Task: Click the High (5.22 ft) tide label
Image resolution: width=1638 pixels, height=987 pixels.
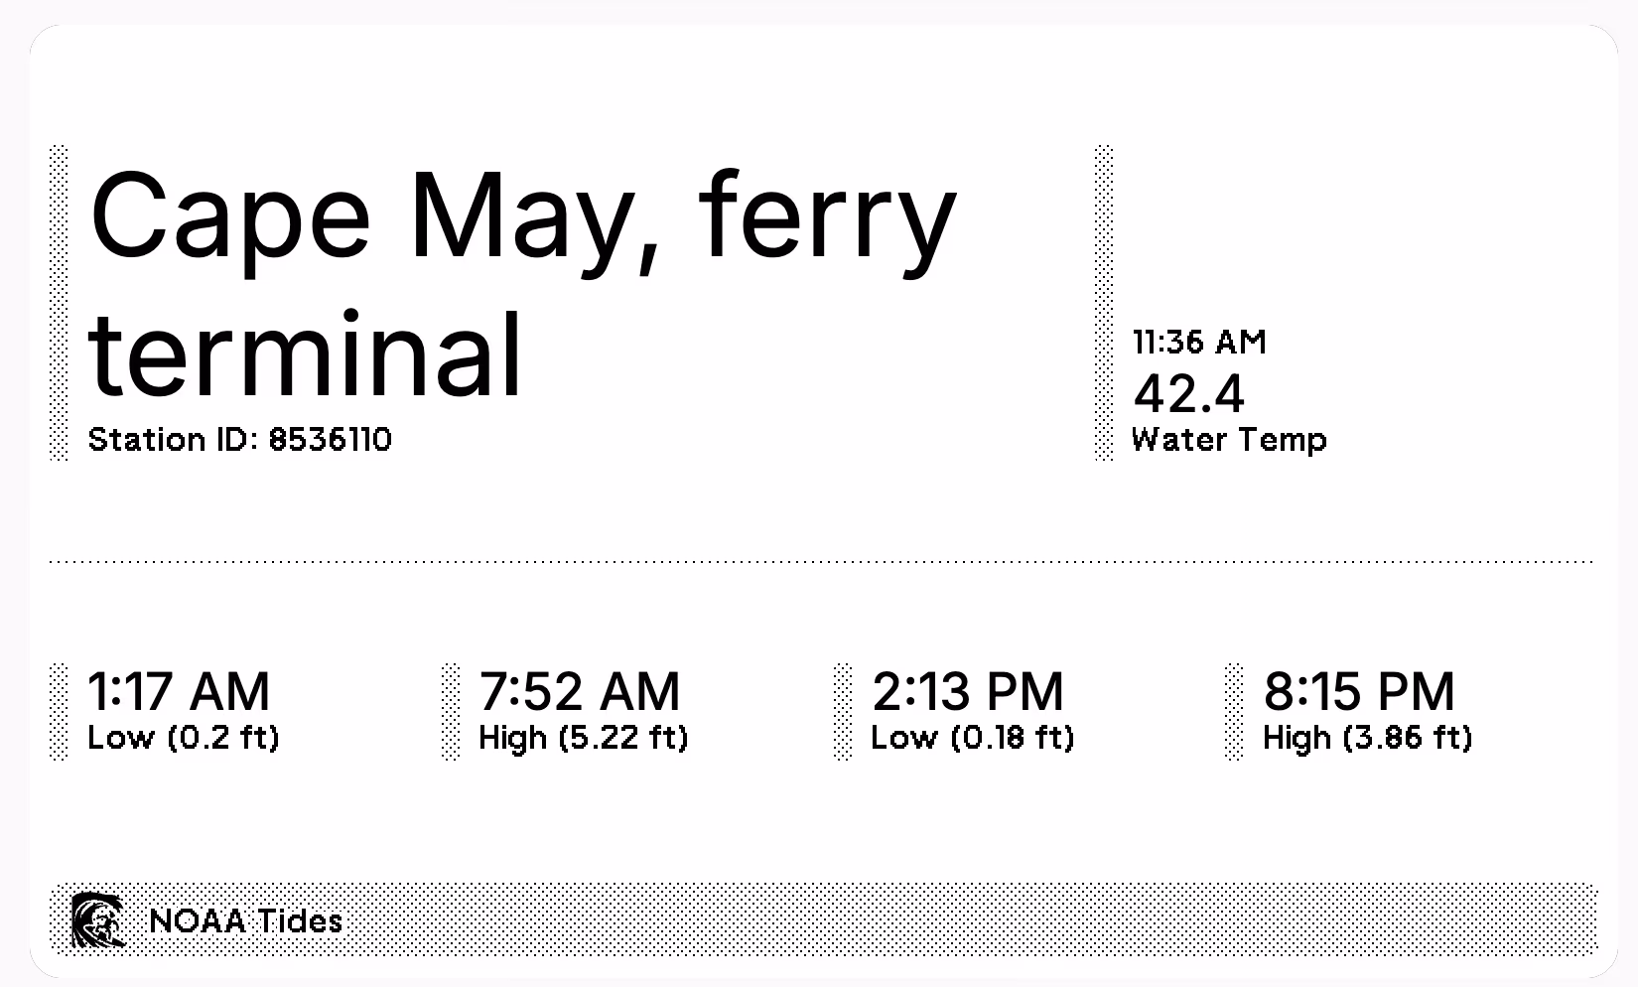Action: pyautogui.click(x=584, y=738)
